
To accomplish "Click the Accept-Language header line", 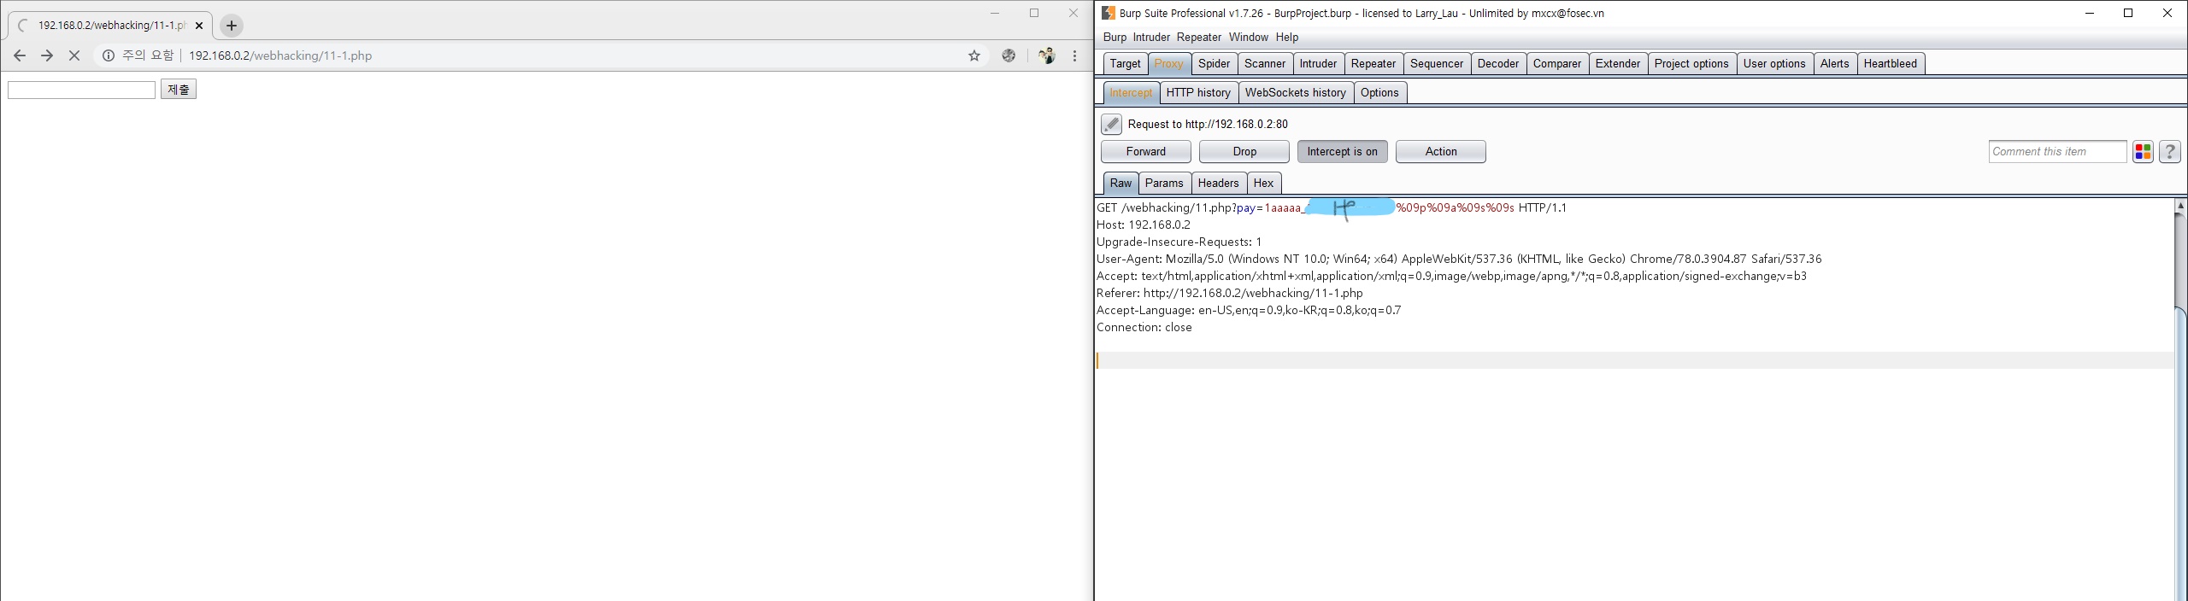I will tap(1249, 310).
